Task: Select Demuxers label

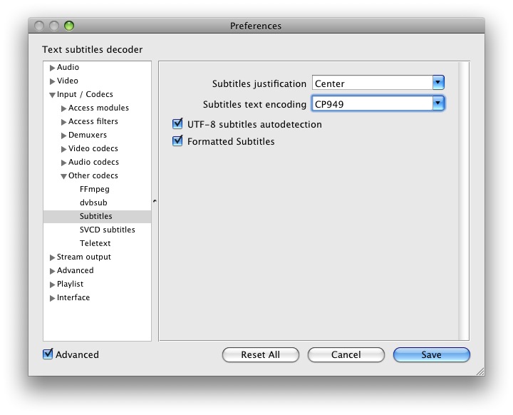Action: click(x=88, y=135)
